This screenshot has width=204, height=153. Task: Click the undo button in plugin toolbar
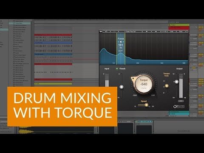pos(106,31)
